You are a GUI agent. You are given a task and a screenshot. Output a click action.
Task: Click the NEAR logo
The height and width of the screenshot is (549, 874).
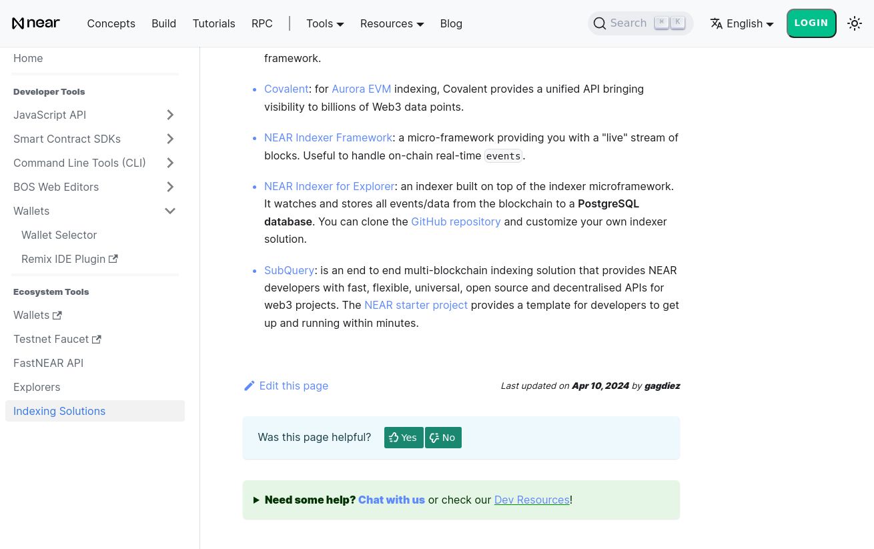[x=36, y=23]
